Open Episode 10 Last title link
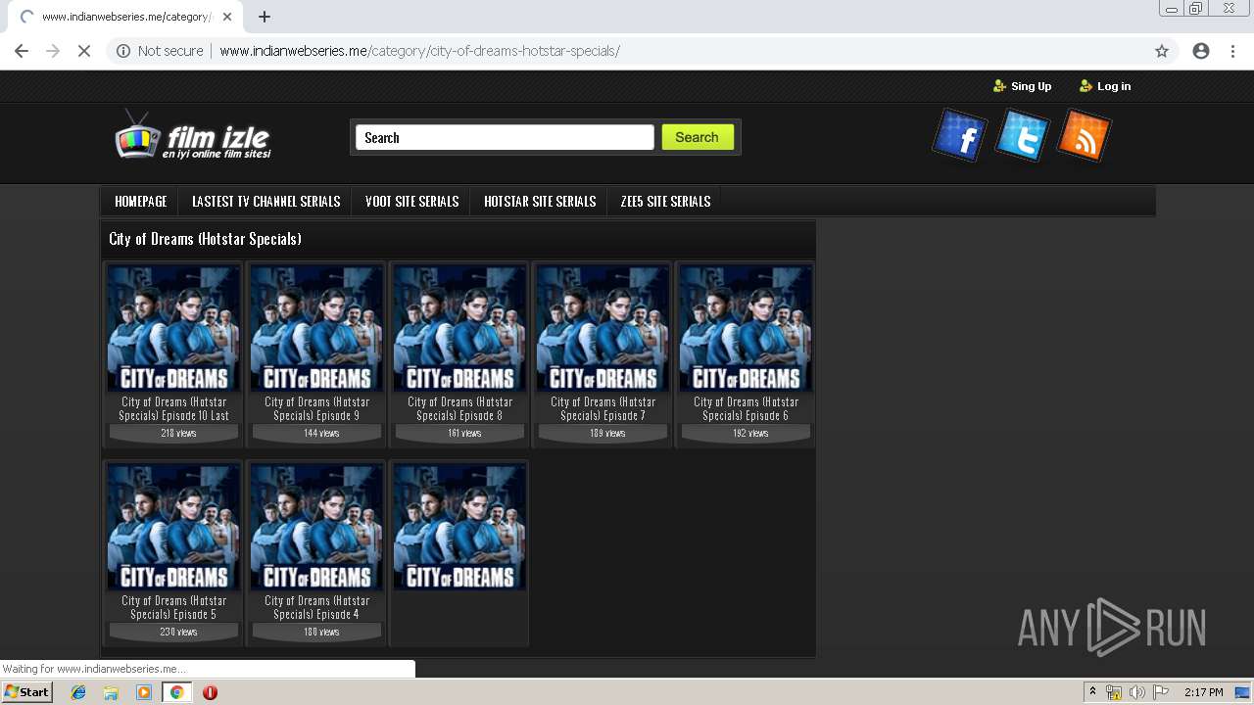This screenshot has height=705, width=1254. [173, 408]
